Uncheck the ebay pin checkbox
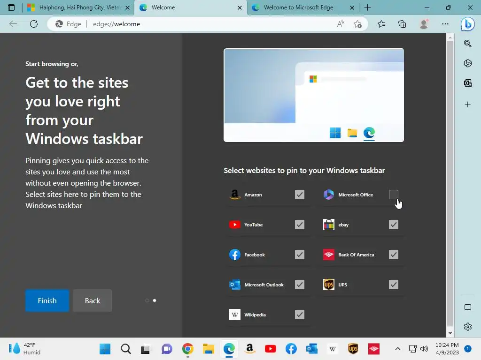The height and width of the screenshot is (360, 481). click(394, 225)
